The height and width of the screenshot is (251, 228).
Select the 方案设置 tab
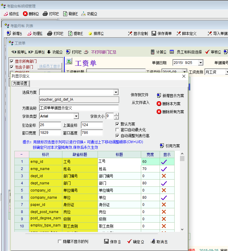(x=20, y=84)
